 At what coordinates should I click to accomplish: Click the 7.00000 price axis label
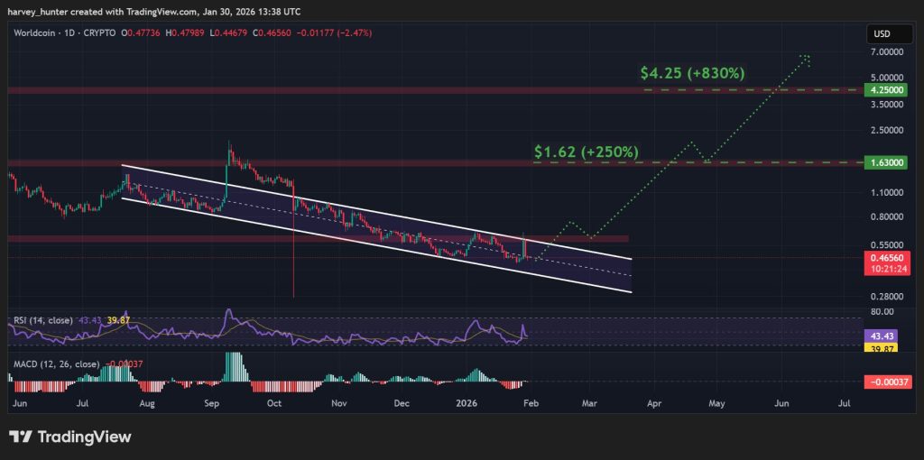(885, 52)
